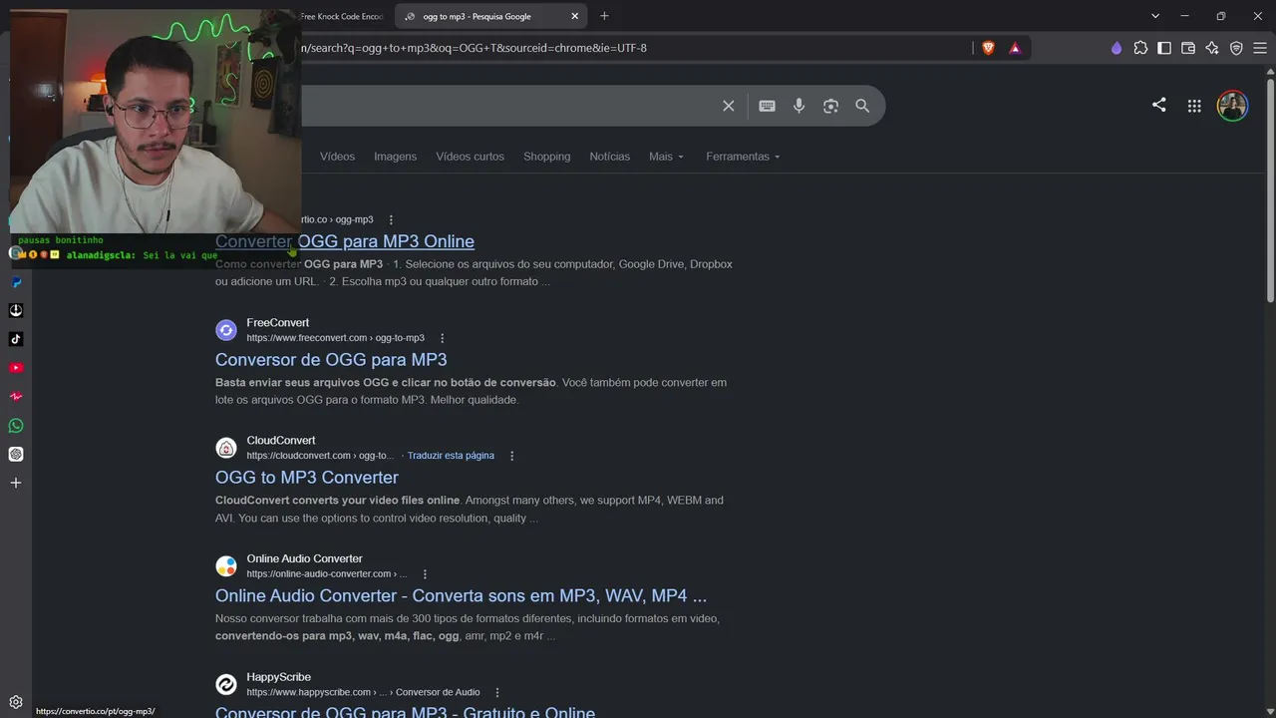Open the Leo AI sparkle icon
This screenshot has height=718, width=1276.
tap(1212, 48)
